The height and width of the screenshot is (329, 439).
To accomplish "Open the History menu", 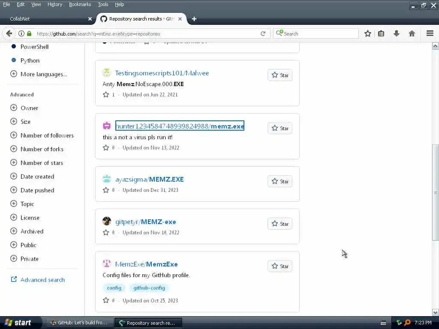I will tap(55, 4).
